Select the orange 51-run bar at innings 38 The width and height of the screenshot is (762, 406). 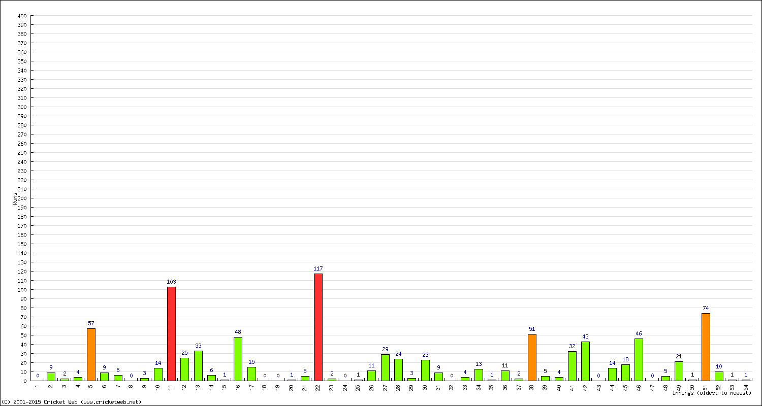coord(532,357)
